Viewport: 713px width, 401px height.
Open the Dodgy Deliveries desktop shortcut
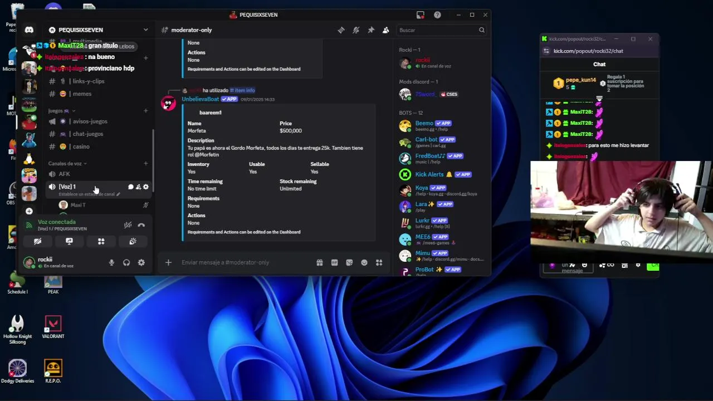click(x=17, y=371)
